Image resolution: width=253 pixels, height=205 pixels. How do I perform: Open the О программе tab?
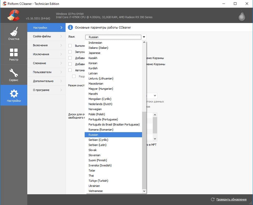coord(46,90)
